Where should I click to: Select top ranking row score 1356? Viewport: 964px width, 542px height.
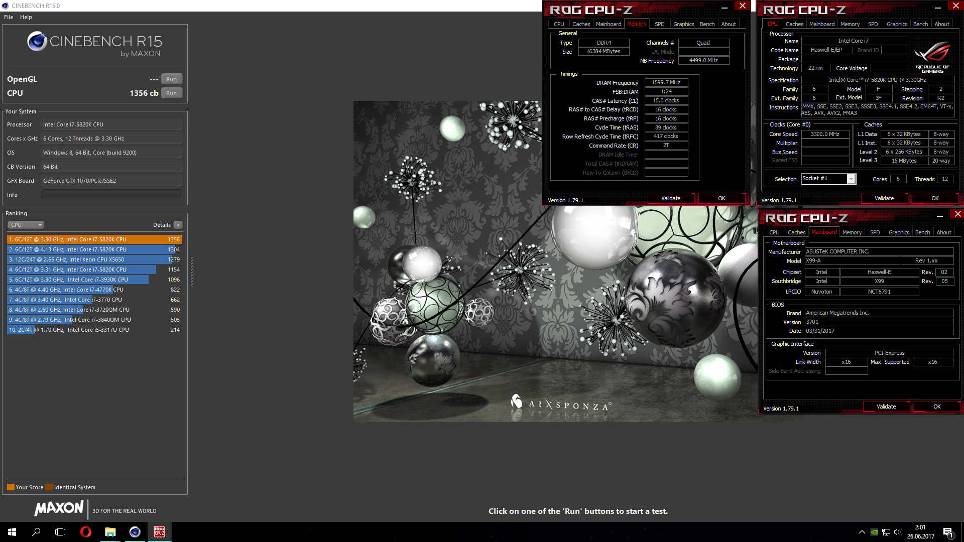click(x=94, y=239)
